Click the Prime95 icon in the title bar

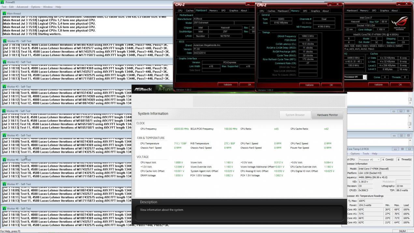[x=3, y=2]
